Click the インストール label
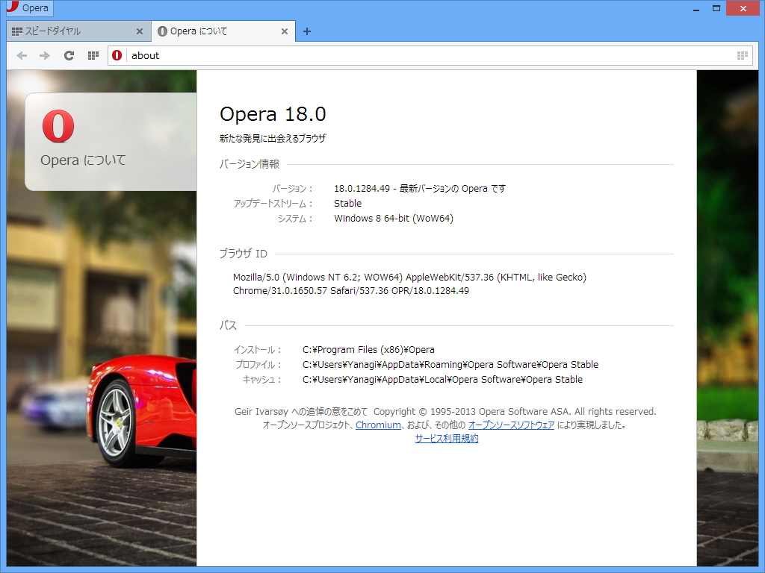The height and width of the screenshot is (573, 765). (257, 350)
